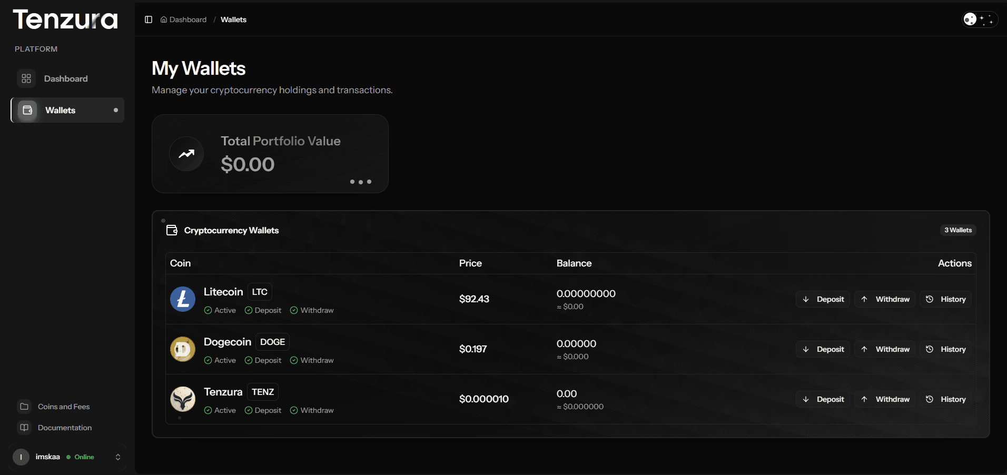The height and width of the screenshot is (475, 1007).
Task: Click the Tenzura logo
Action: click(x=65, y=20)
